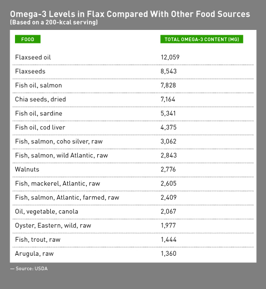Click the 12,059 omega-3 value
The width and height of the screenshot is (266, 289).
[170, 57]
